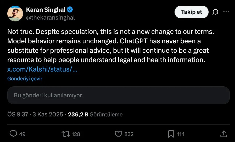View the 236,2 B Görüntüleme count
The width and height of the screenshot is (235, 142).
(95, 114)
